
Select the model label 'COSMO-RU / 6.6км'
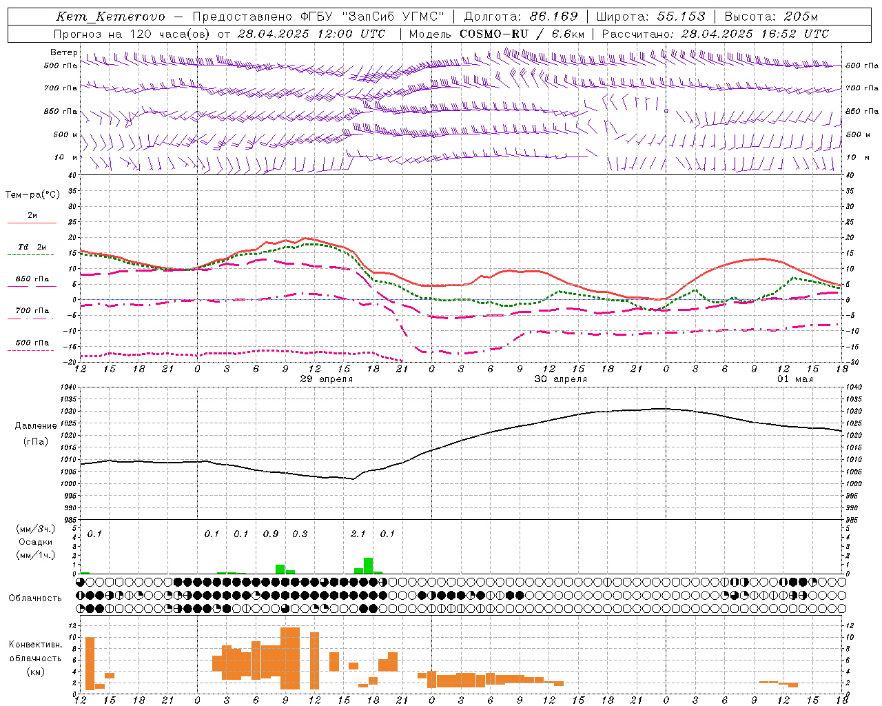(522, 34)
